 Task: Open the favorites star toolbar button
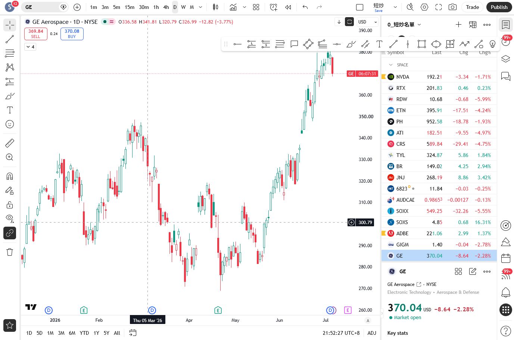point(10,325)
